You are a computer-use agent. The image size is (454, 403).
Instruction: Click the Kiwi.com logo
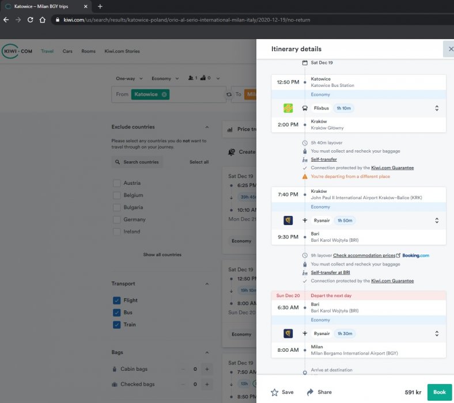point(18,51)
